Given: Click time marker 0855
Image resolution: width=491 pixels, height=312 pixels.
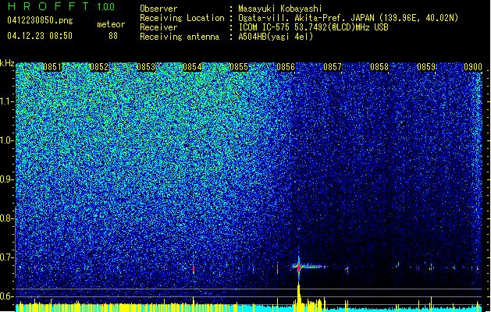Looking at the screenshot, I should pyautogui.click(x=239, y=67).
